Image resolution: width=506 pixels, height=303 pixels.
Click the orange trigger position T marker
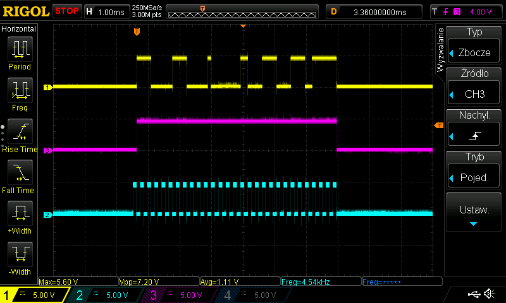pos(137,32)
